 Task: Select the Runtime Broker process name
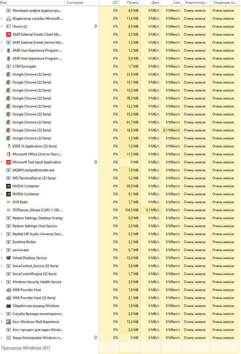24,242
